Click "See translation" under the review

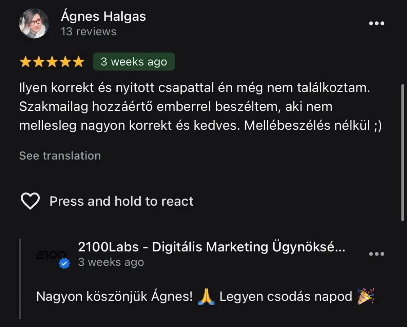(x=60, y=156)
